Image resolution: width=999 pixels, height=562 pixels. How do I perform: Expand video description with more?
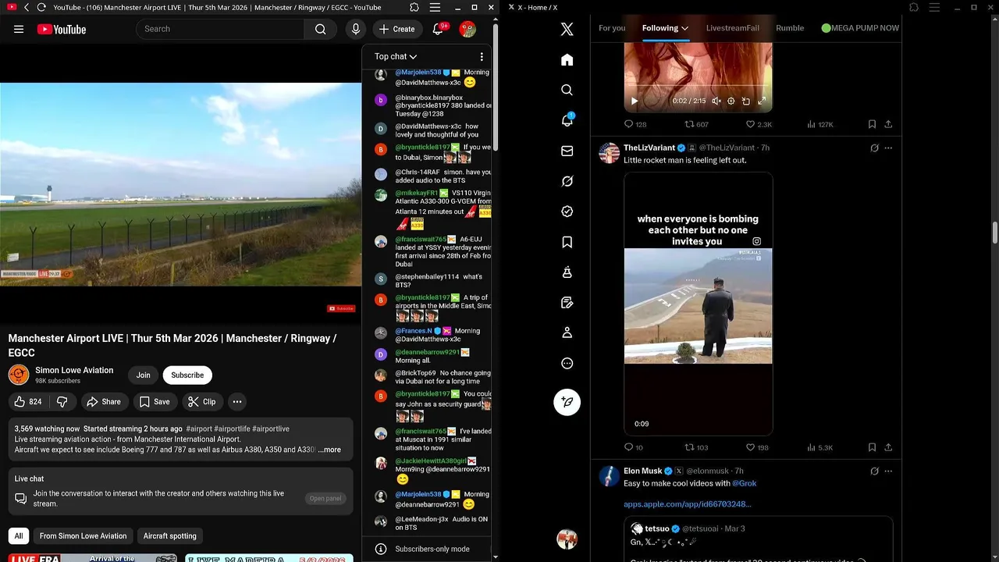coord(329,450)
